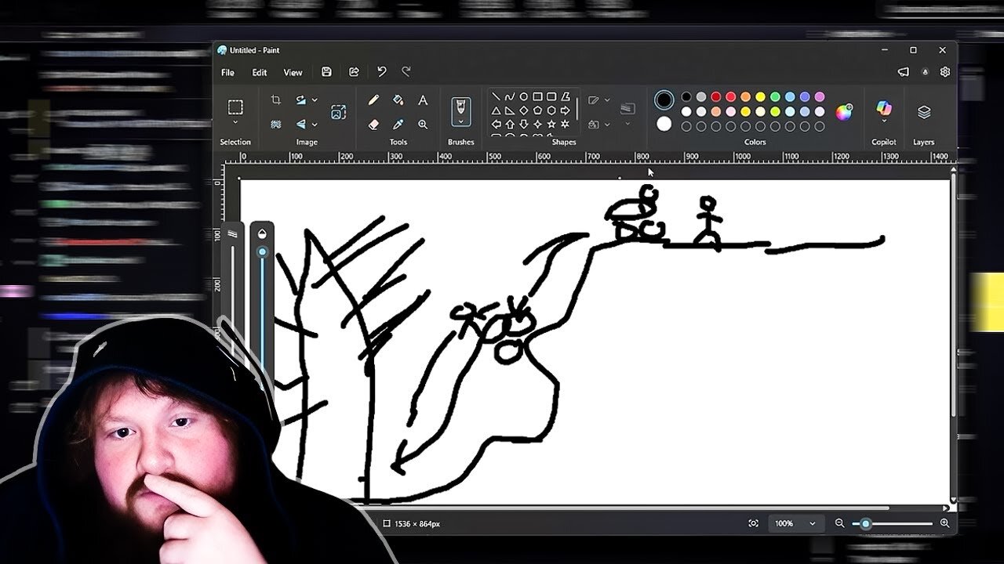Select the Fill bucket tool
1004x564 pixels.
[398, 100]
